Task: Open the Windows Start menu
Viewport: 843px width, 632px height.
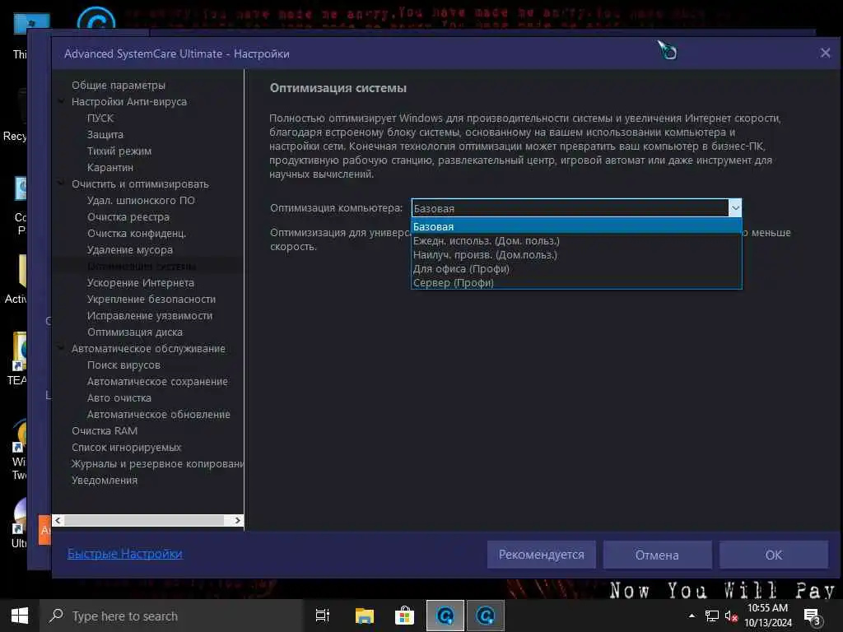Action: [20, 616]
